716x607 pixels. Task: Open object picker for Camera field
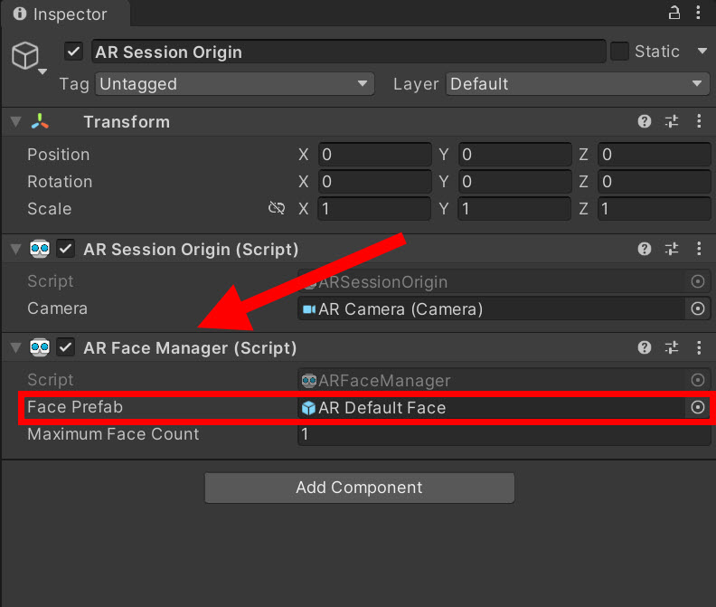point(698,309)
